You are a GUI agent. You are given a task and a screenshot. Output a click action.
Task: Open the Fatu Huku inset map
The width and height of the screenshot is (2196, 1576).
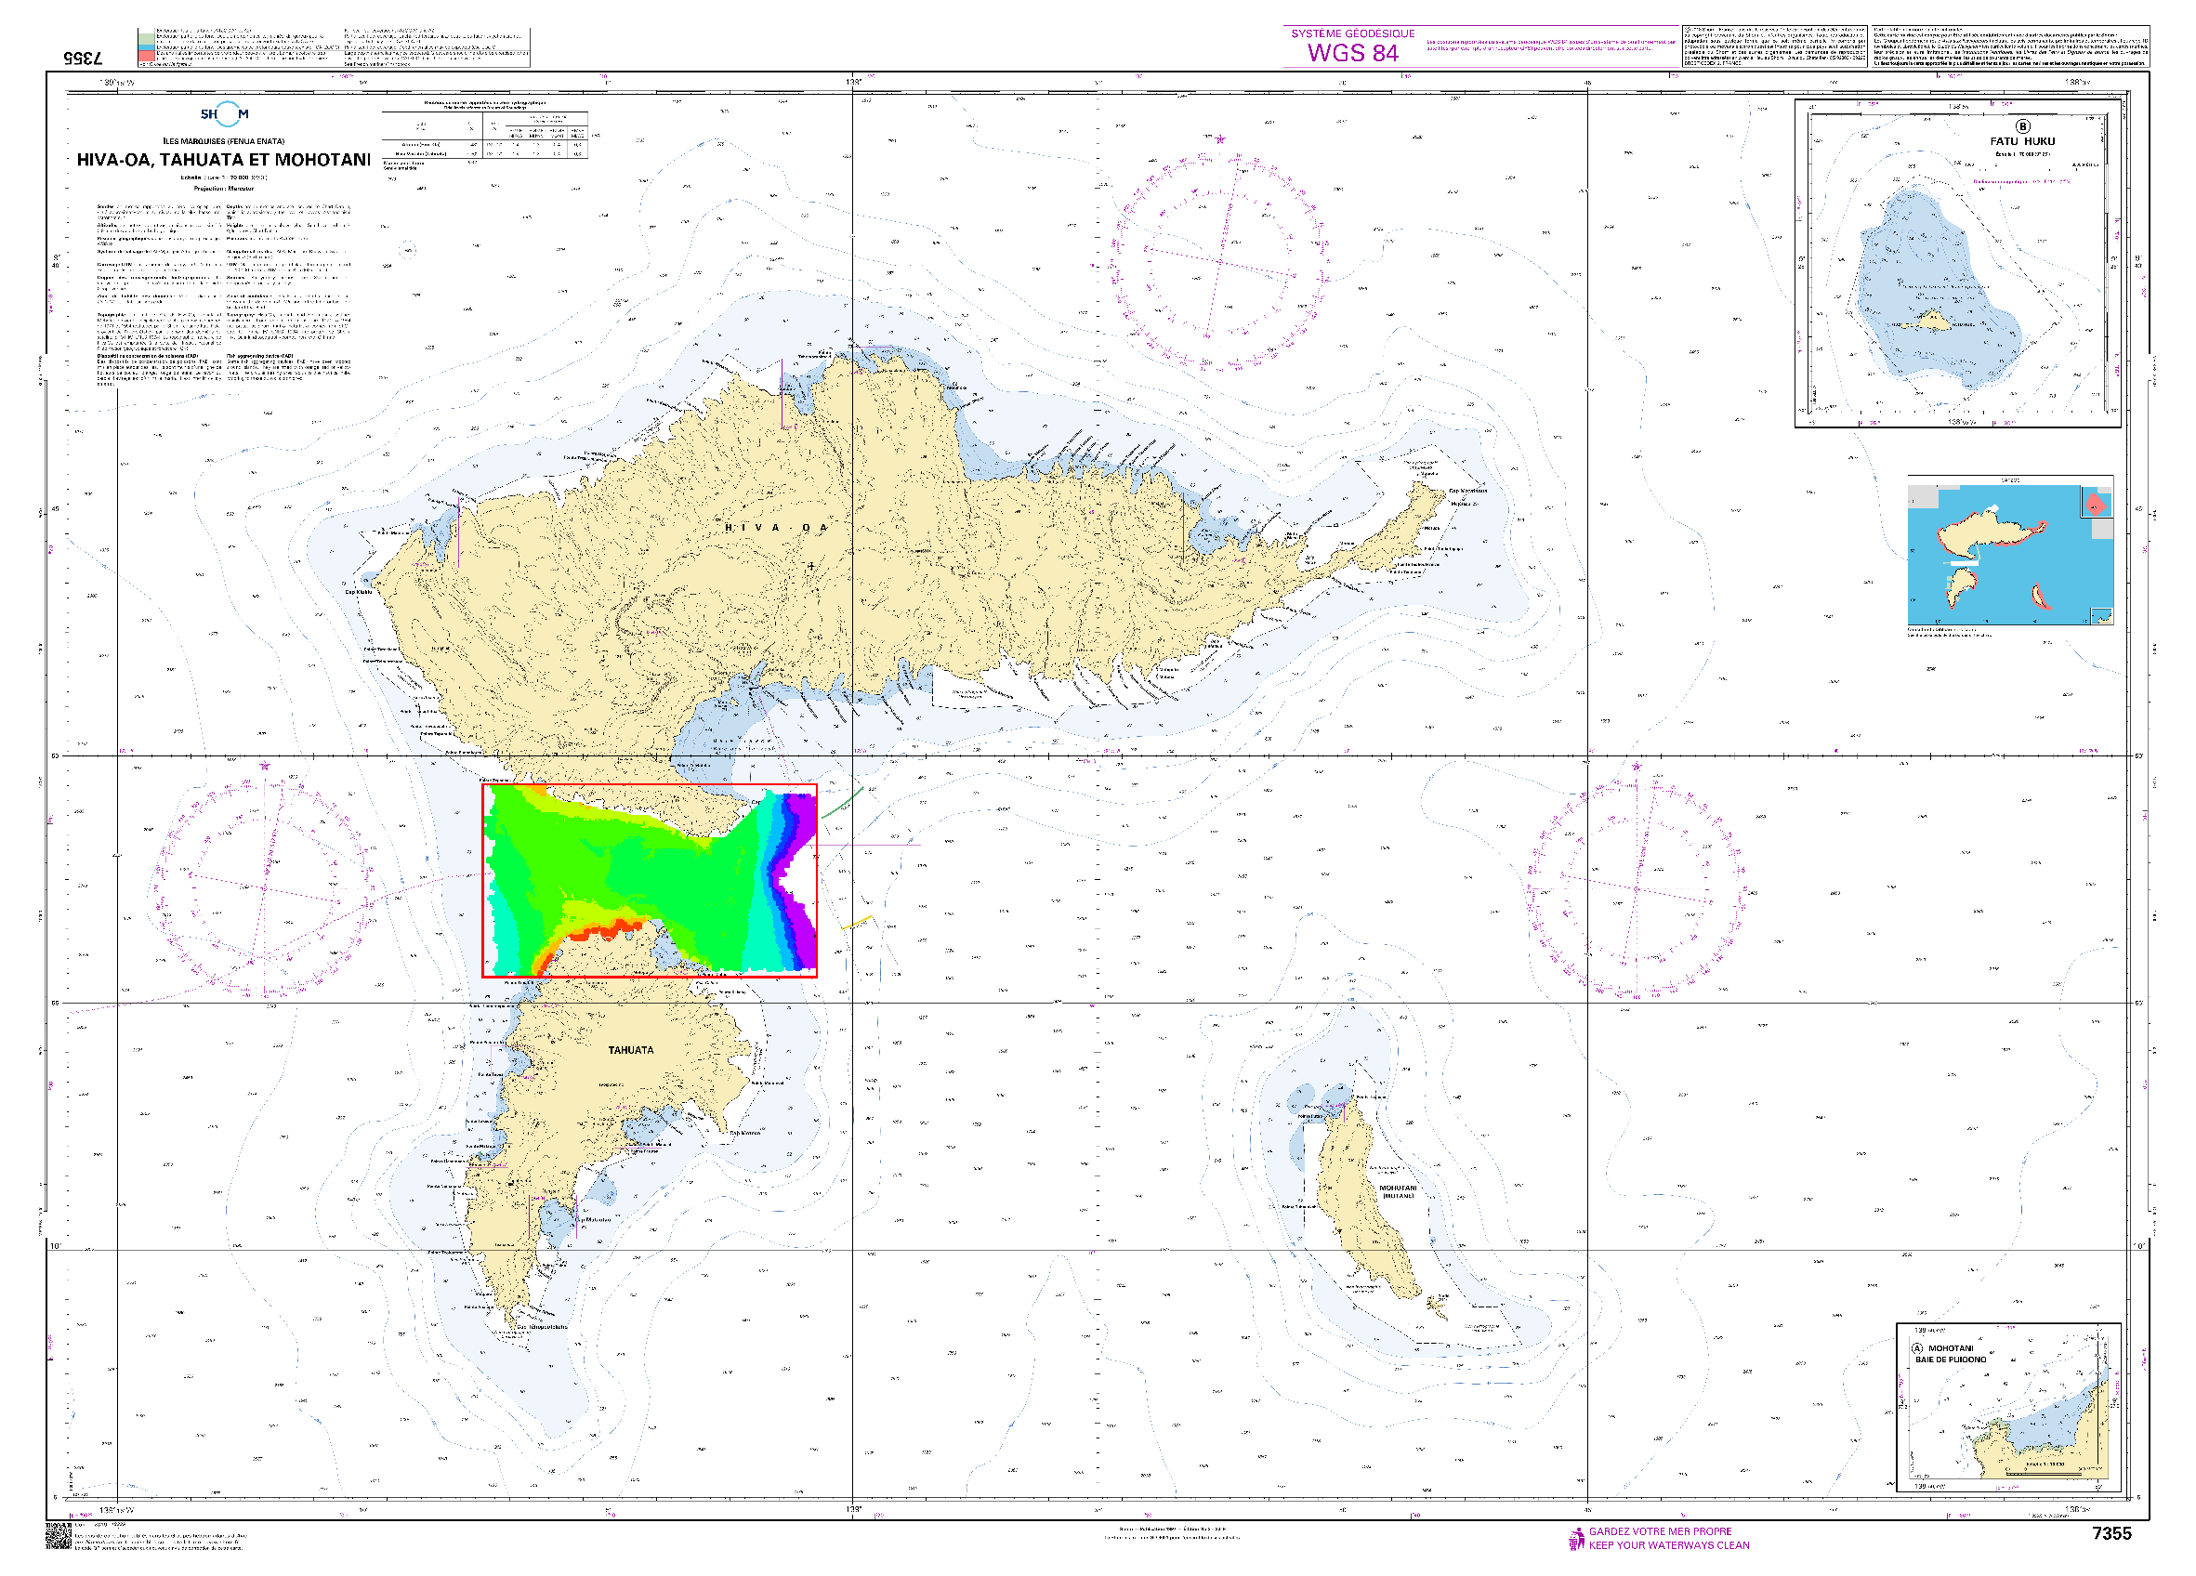pos(1958,263)
